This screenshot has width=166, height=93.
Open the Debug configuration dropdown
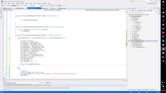coord(26,6)
